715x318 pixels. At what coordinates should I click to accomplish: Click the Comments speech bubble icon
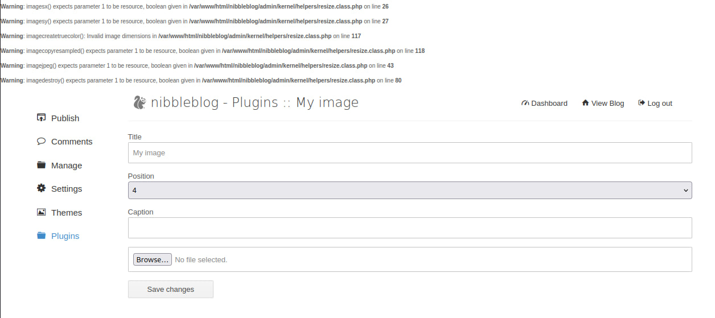[x=41, y=141]
